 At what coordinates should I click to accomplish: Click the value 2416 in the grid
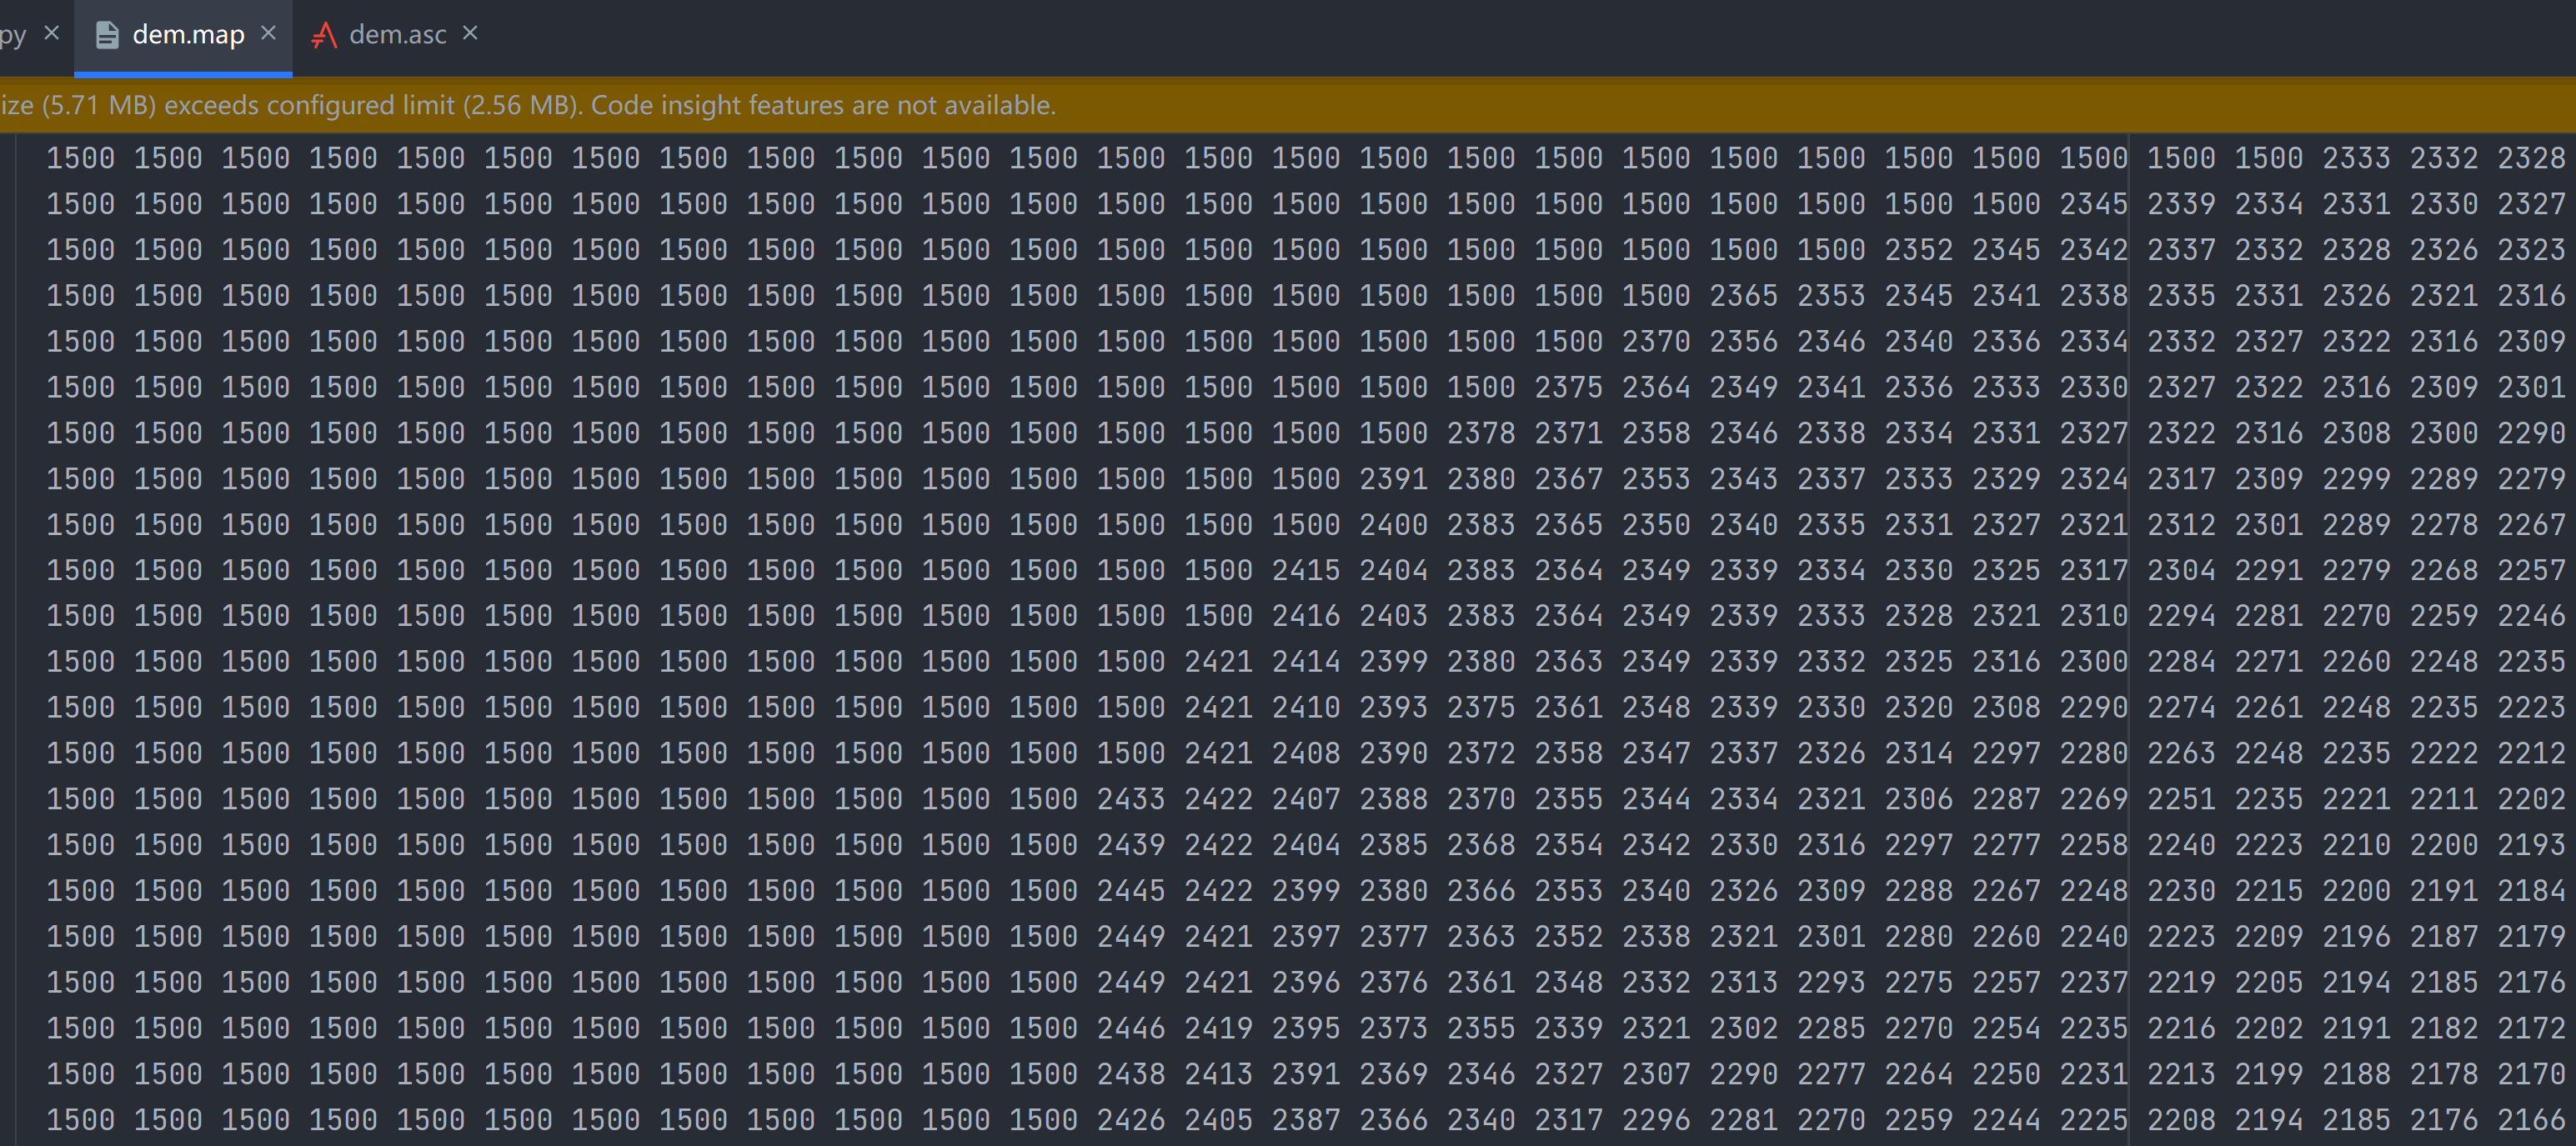click(1305, 616)
